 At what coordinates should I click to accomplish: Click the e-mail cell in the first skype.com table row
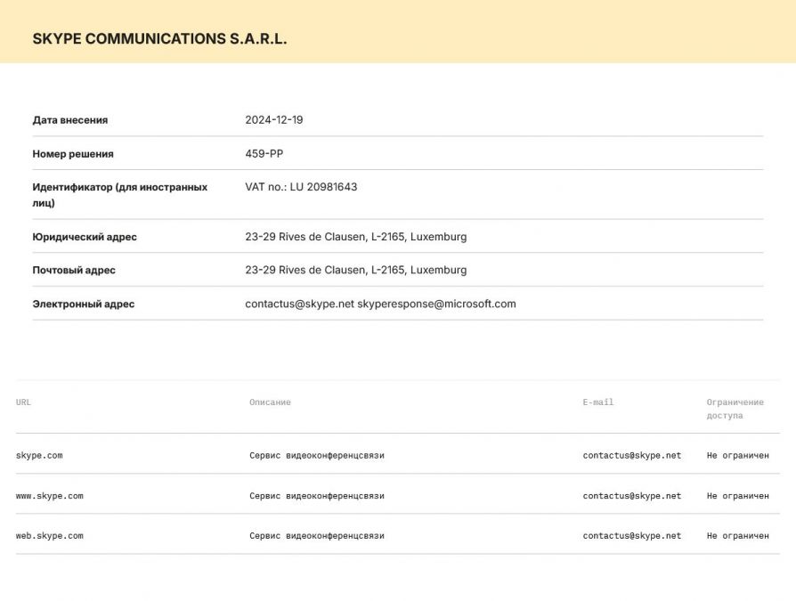[632, 455]
